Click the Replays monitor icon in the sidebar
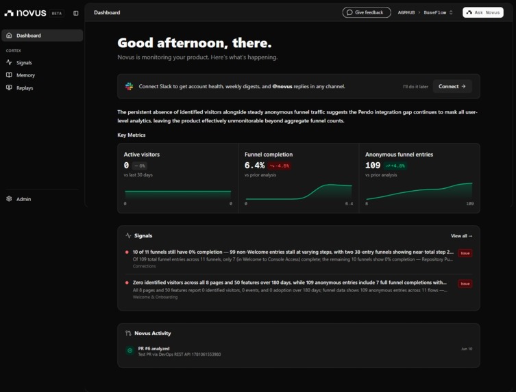The image size is (516, 392). pyautogui.click(x=9, y=88)
